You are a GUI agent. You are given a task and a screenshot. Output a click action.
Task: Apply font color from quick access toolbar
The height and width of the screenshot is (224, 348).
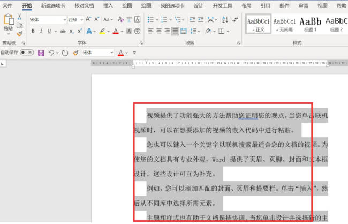point(120,53)
